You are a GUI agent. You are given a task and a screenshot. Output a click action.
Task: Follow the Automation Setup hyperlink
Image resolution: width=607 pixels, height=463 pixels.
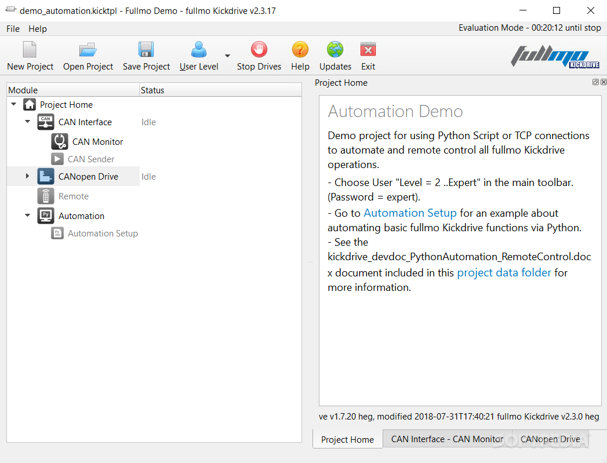pyautogui.click(x=410, y=213)
